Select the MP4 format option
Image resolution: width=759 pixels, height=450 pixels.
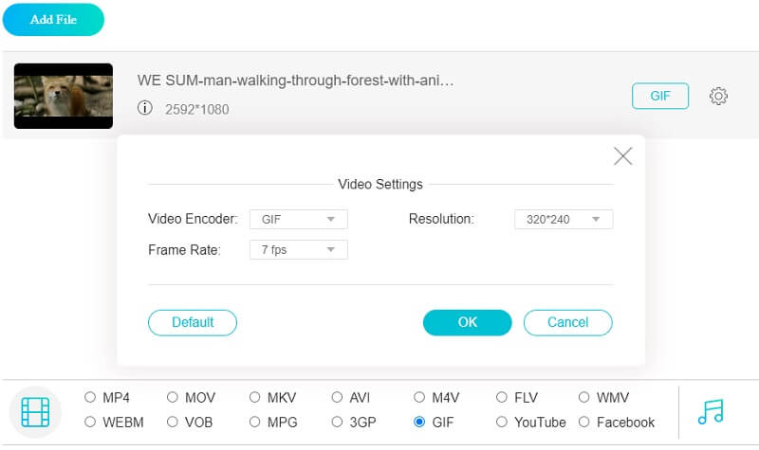point(90,398)
